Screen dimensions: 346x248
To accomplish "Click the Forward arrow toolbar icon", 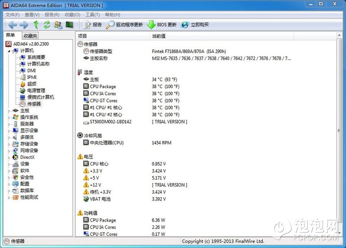I will 24,25.
